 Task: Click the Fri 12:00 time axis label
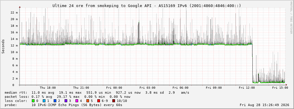coord(247,88)
